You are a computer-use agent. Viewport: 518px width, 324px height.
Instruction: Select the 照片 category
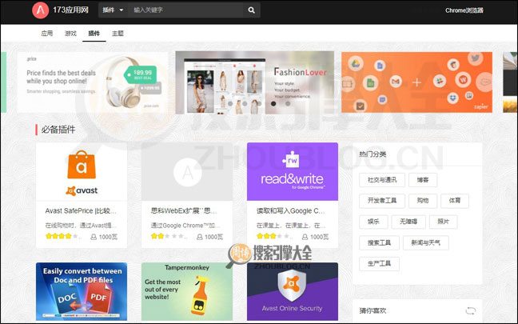click(x=444, y=222)
